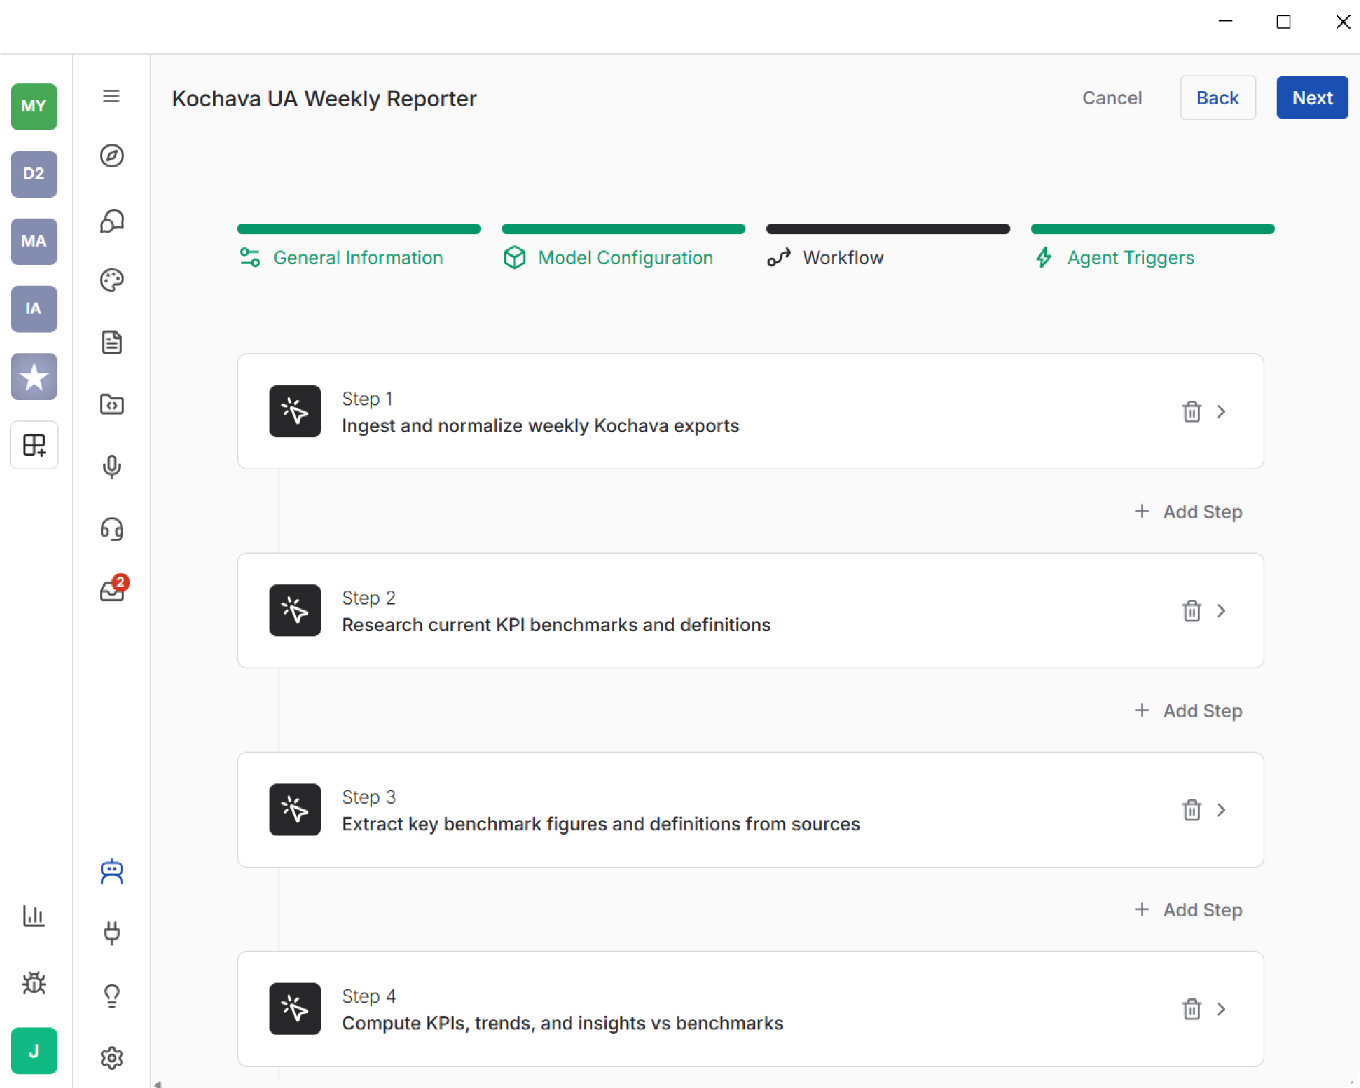Click the palette icon in sidebar
1360x1088 pixels.
coord(112,280)
